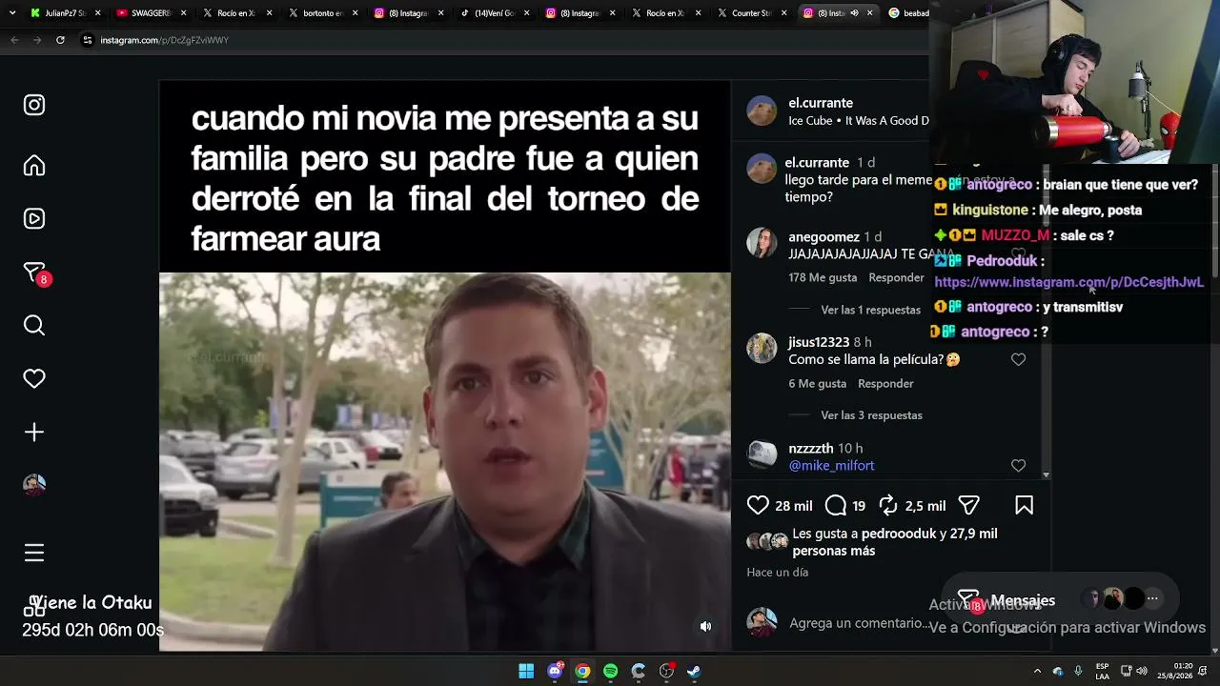
Task: Like jisus12323's comment with its heart
Action: coord(1018,359)
